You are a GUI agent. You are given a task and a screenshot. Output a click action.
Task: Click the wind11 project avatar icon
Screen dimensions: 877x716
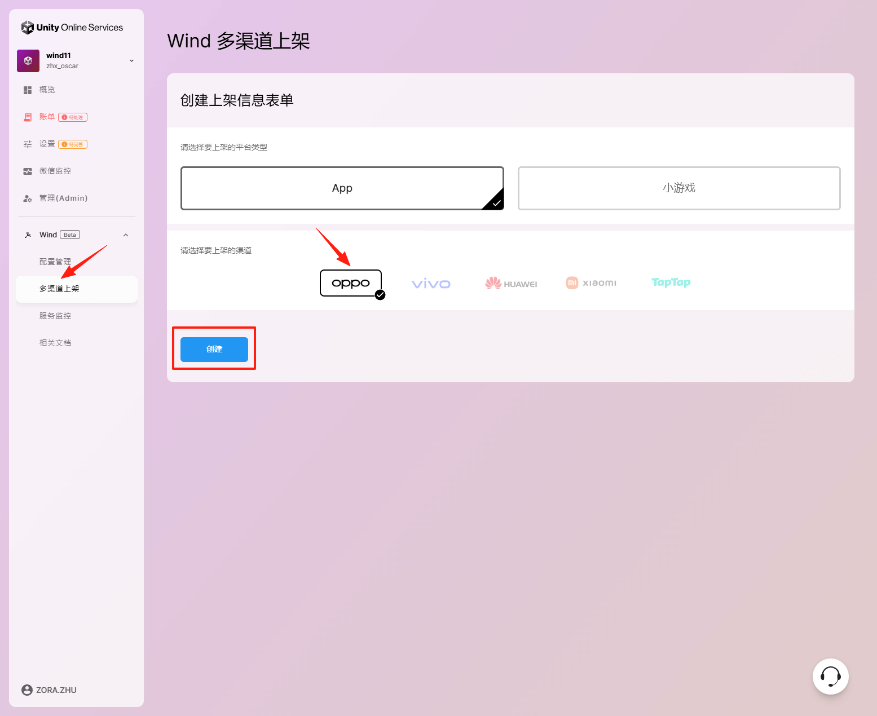pos(28,61)
